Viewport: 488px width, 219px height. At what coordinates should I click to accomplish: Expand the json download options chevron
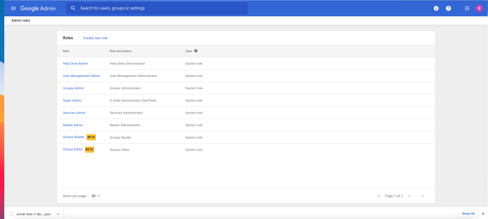(58, 214)
